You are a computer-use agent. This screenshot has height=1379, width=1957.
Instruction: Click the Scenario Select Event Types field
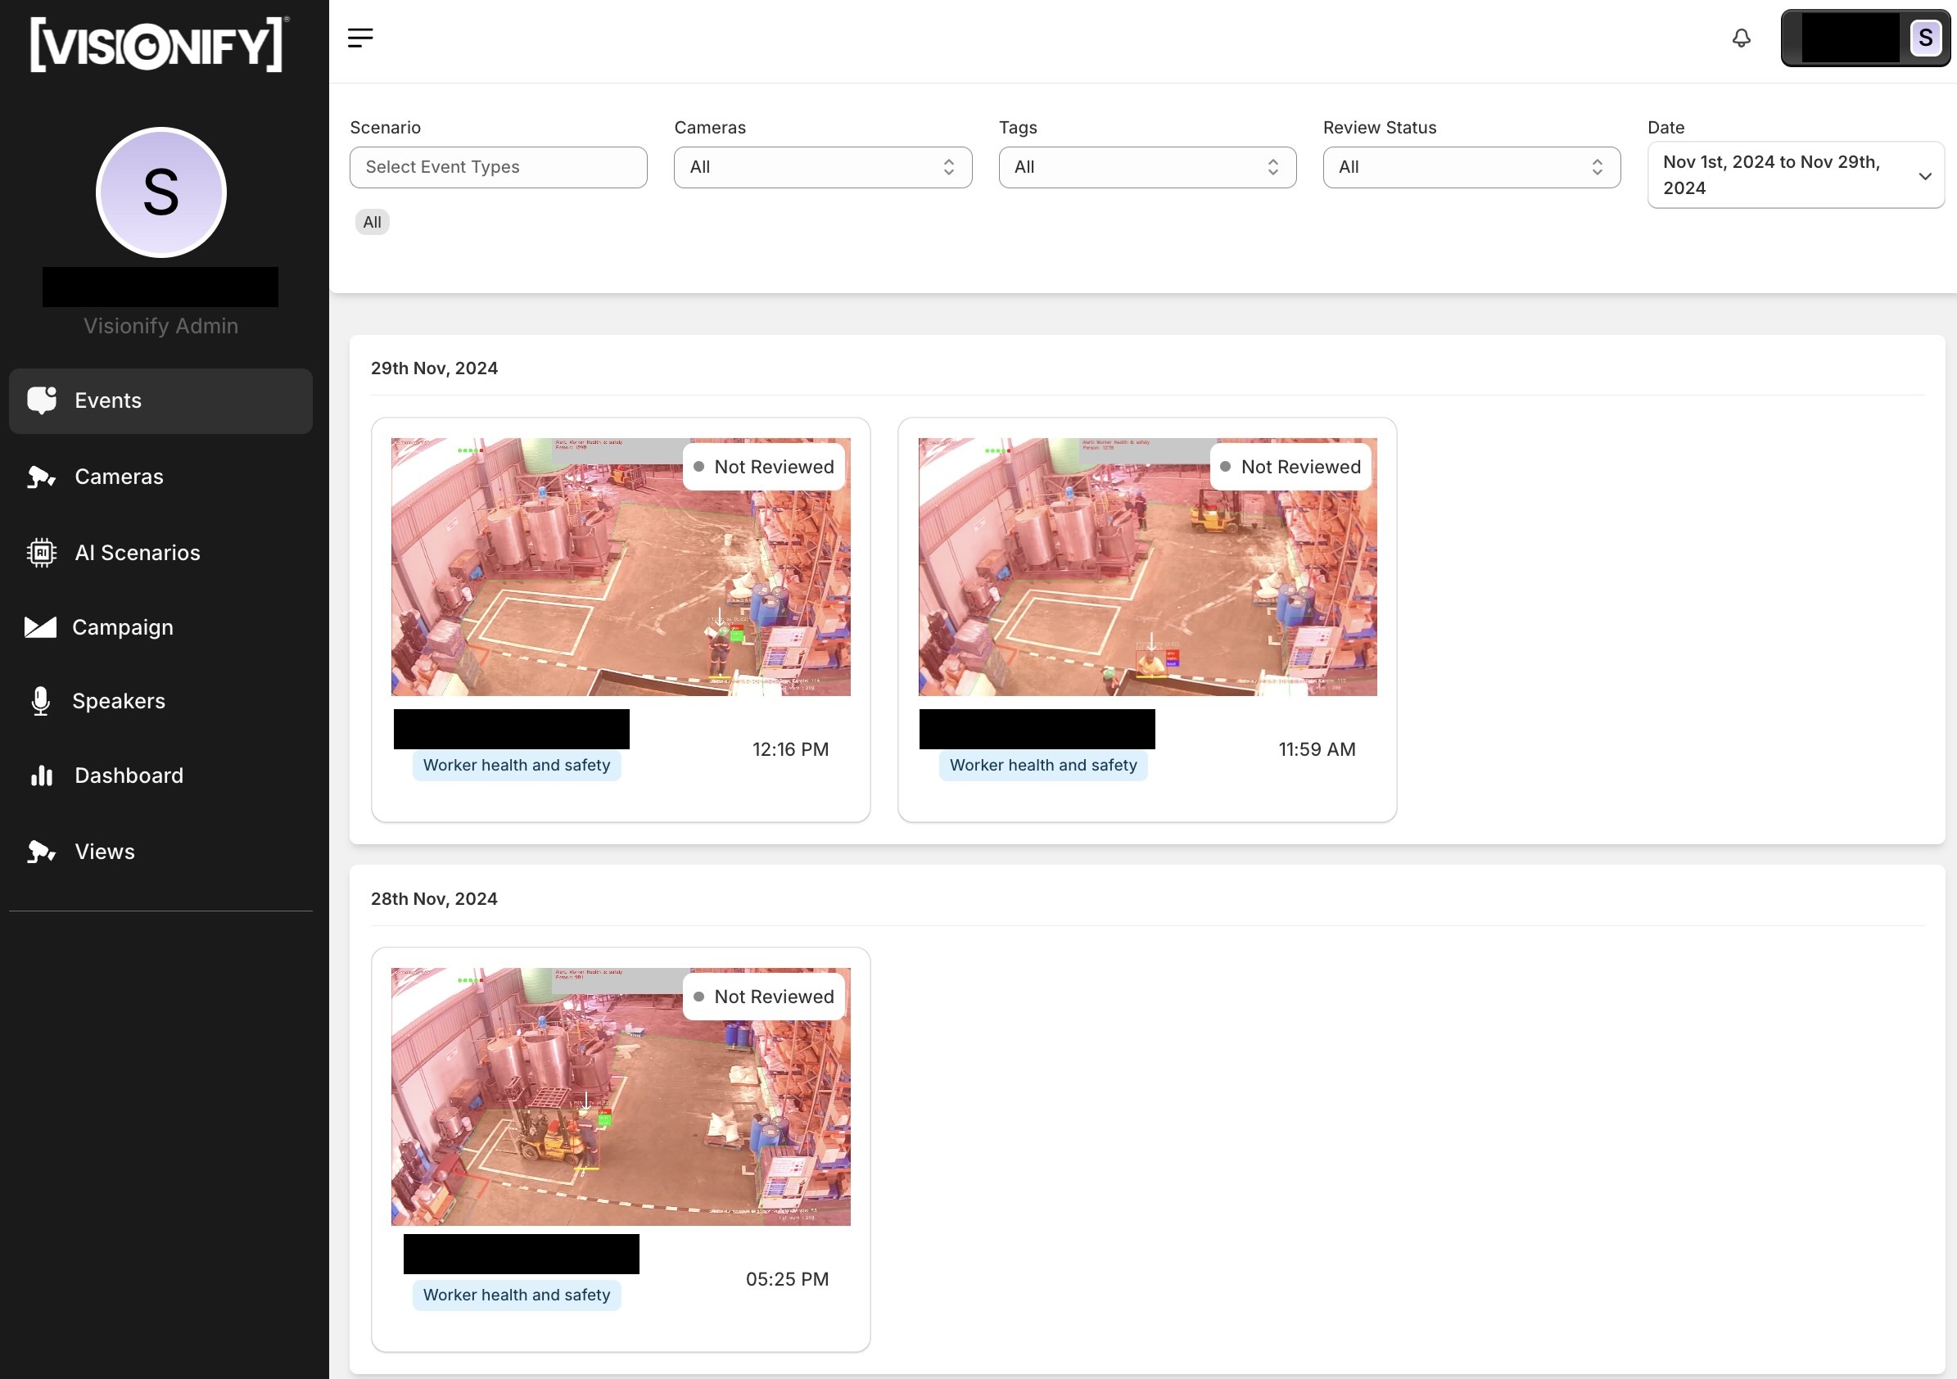498,165
